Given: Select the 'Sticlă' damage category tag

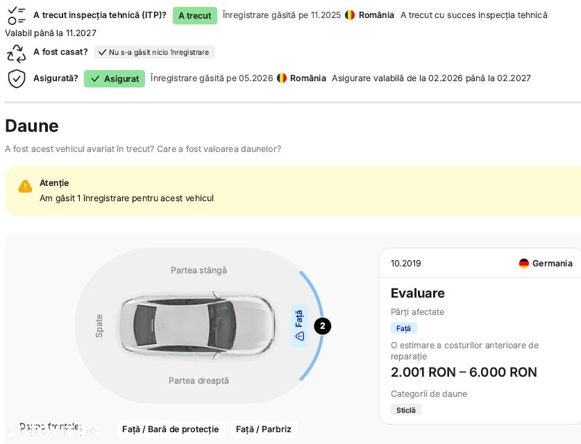Looking at the screenshot, I should coord(406,410).
